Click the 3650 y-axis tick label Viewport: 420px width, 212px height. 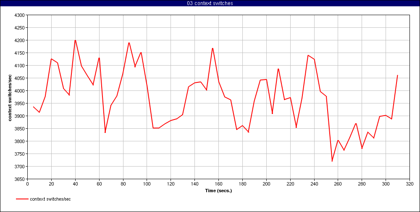(20, 179)
